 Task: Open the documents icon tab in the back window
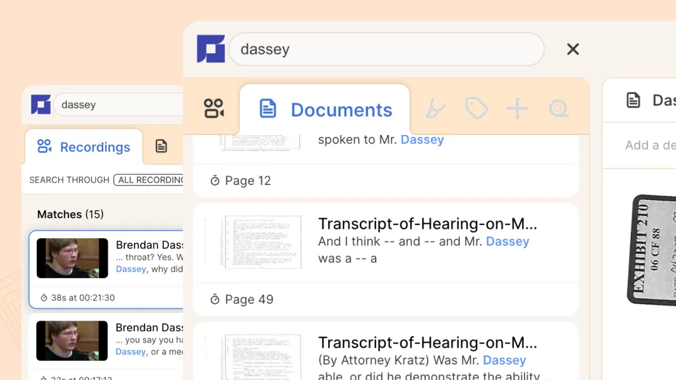coord(161,146)
